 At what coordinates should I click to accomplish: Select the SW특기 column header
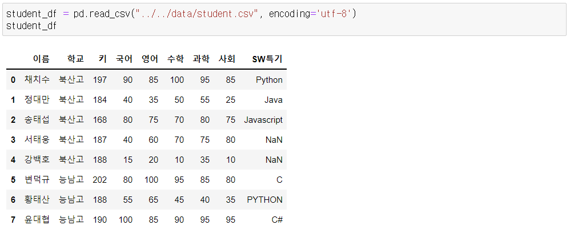point(267,59)
